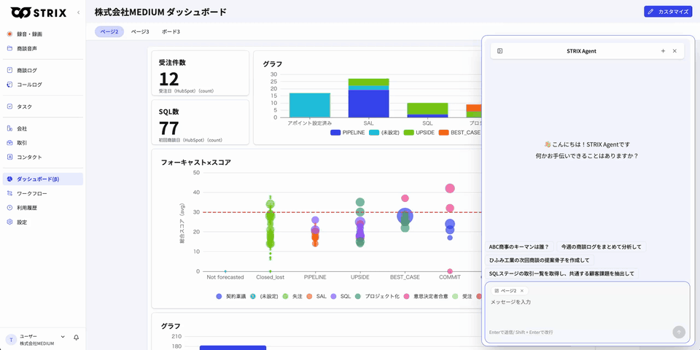Click the カスタマイズ button
700x350 pixels.
[x=668, y=12]
